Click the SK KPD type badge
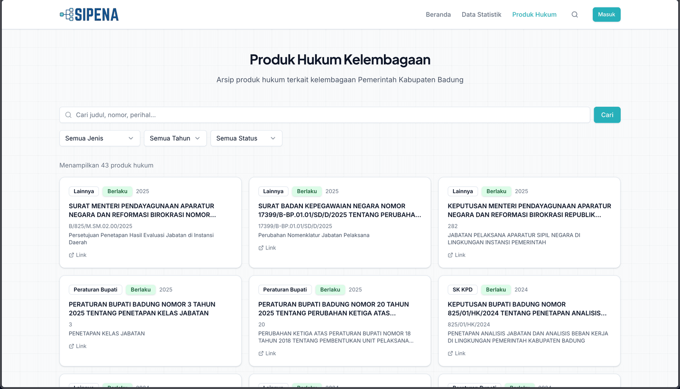Image resolution: width=680 pixels, height=389 pixels. click(462, 290)
